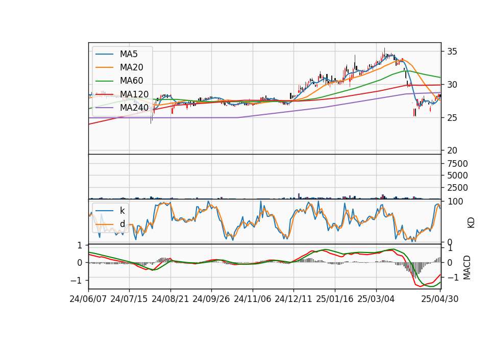This screenshot has height=352, width=490.
Task: Click the price axis value 30
Action: coord(452,85)
